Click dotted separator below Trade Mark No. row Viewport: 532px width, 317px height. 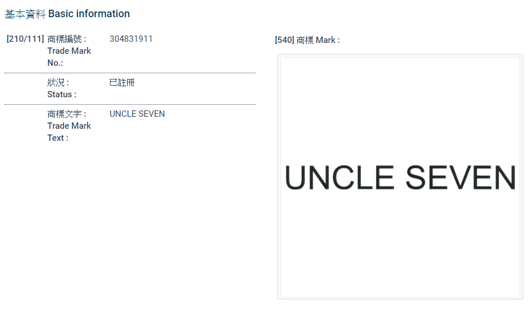pyautogui.click(x=130, y=73)
